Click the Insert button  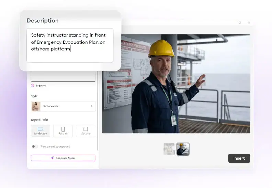(239, 158)
